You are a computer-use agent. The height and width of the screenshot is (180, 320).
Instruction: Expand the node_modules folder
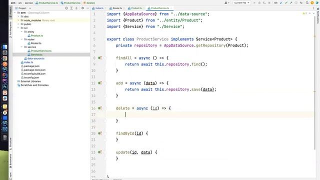coord(18,20)
